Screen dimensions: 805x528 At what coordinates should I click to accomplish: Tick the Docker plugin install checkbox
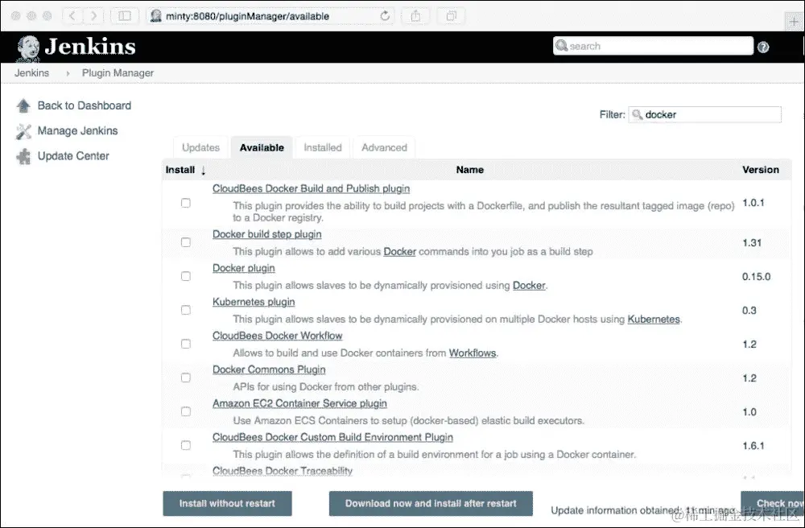186,276
